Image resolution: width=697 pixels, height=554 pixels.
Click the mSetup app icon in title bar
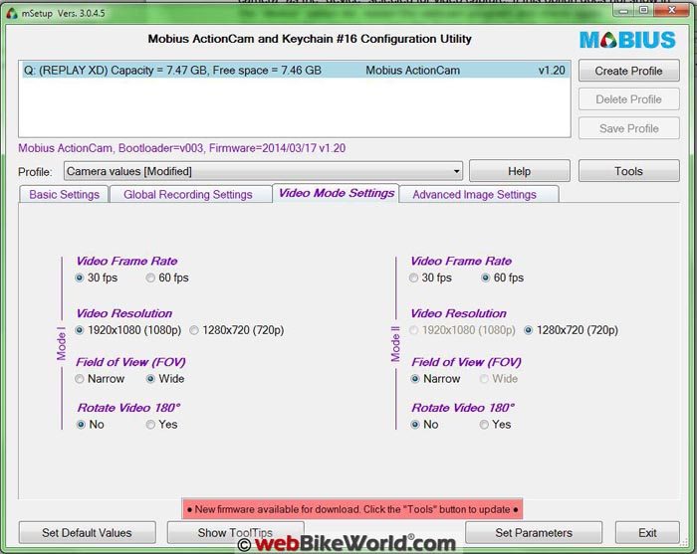(x=12, y=13)
